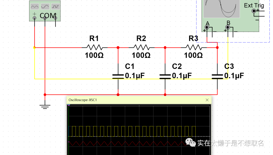The height and width of the screenshot is (155, 273).
Task: Select capacitor C2 symbol
Action: pos(165,76)
